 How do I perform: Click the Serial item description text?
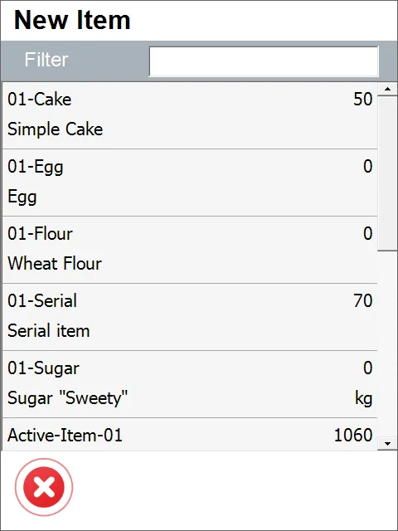point(48,331)
